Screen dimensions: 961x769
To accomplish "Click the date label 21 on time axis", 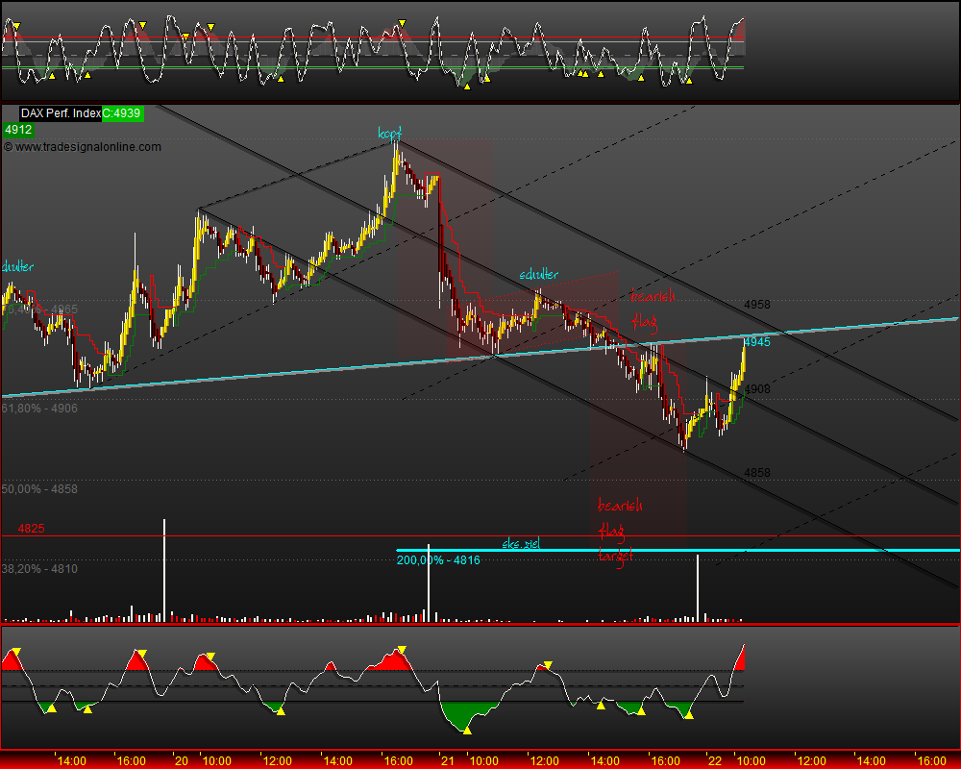I will coord(448,761).
